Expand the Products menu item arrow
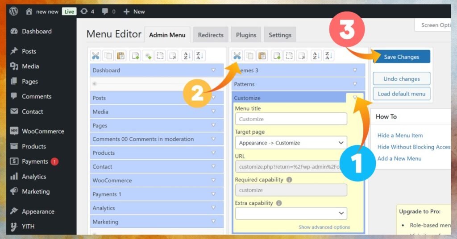 (x=214, y=152)
